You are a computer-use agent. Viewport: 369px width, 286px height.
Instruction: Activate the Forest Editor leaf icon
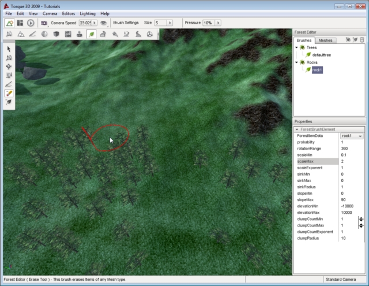coord(91,34)
